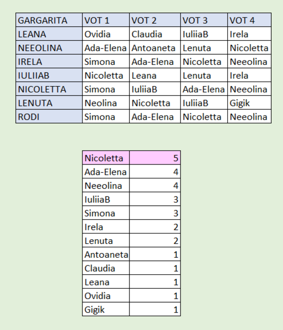Select the Antoaneta cell in NEEOLINA row
Viewport: 283px width, 330px height.
click(x=155, y=47)
